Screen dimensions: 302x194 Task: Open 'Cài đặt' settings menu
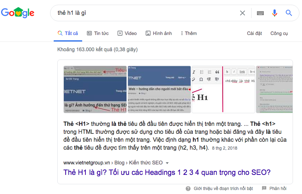[254, 33]
